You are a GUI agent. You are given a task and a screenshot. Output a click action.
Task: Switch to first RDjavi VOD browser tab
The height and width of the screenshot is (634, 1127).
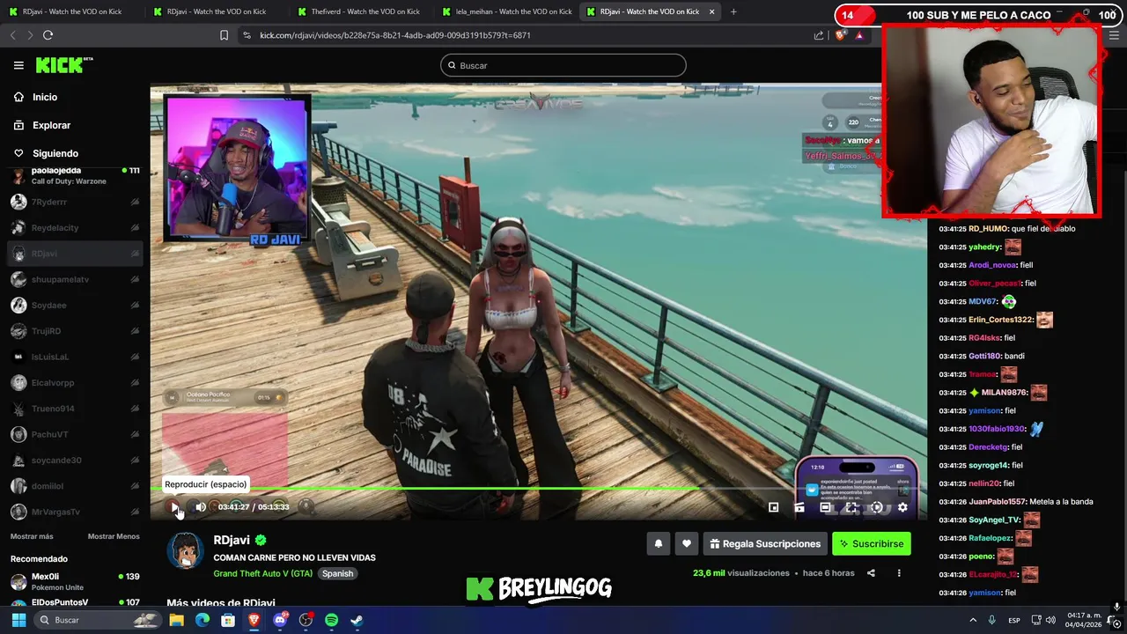(x=72, y=11)
